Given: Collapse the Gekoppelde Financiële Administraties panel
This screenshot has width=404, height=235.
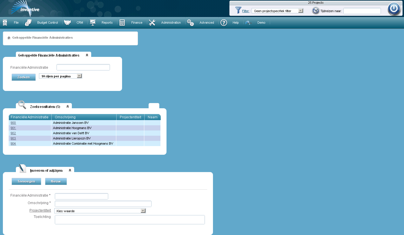Looking at the screenshot, I should point(87,55).
